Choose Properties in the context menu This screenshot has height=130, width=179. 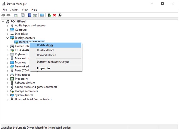(43, 68)
